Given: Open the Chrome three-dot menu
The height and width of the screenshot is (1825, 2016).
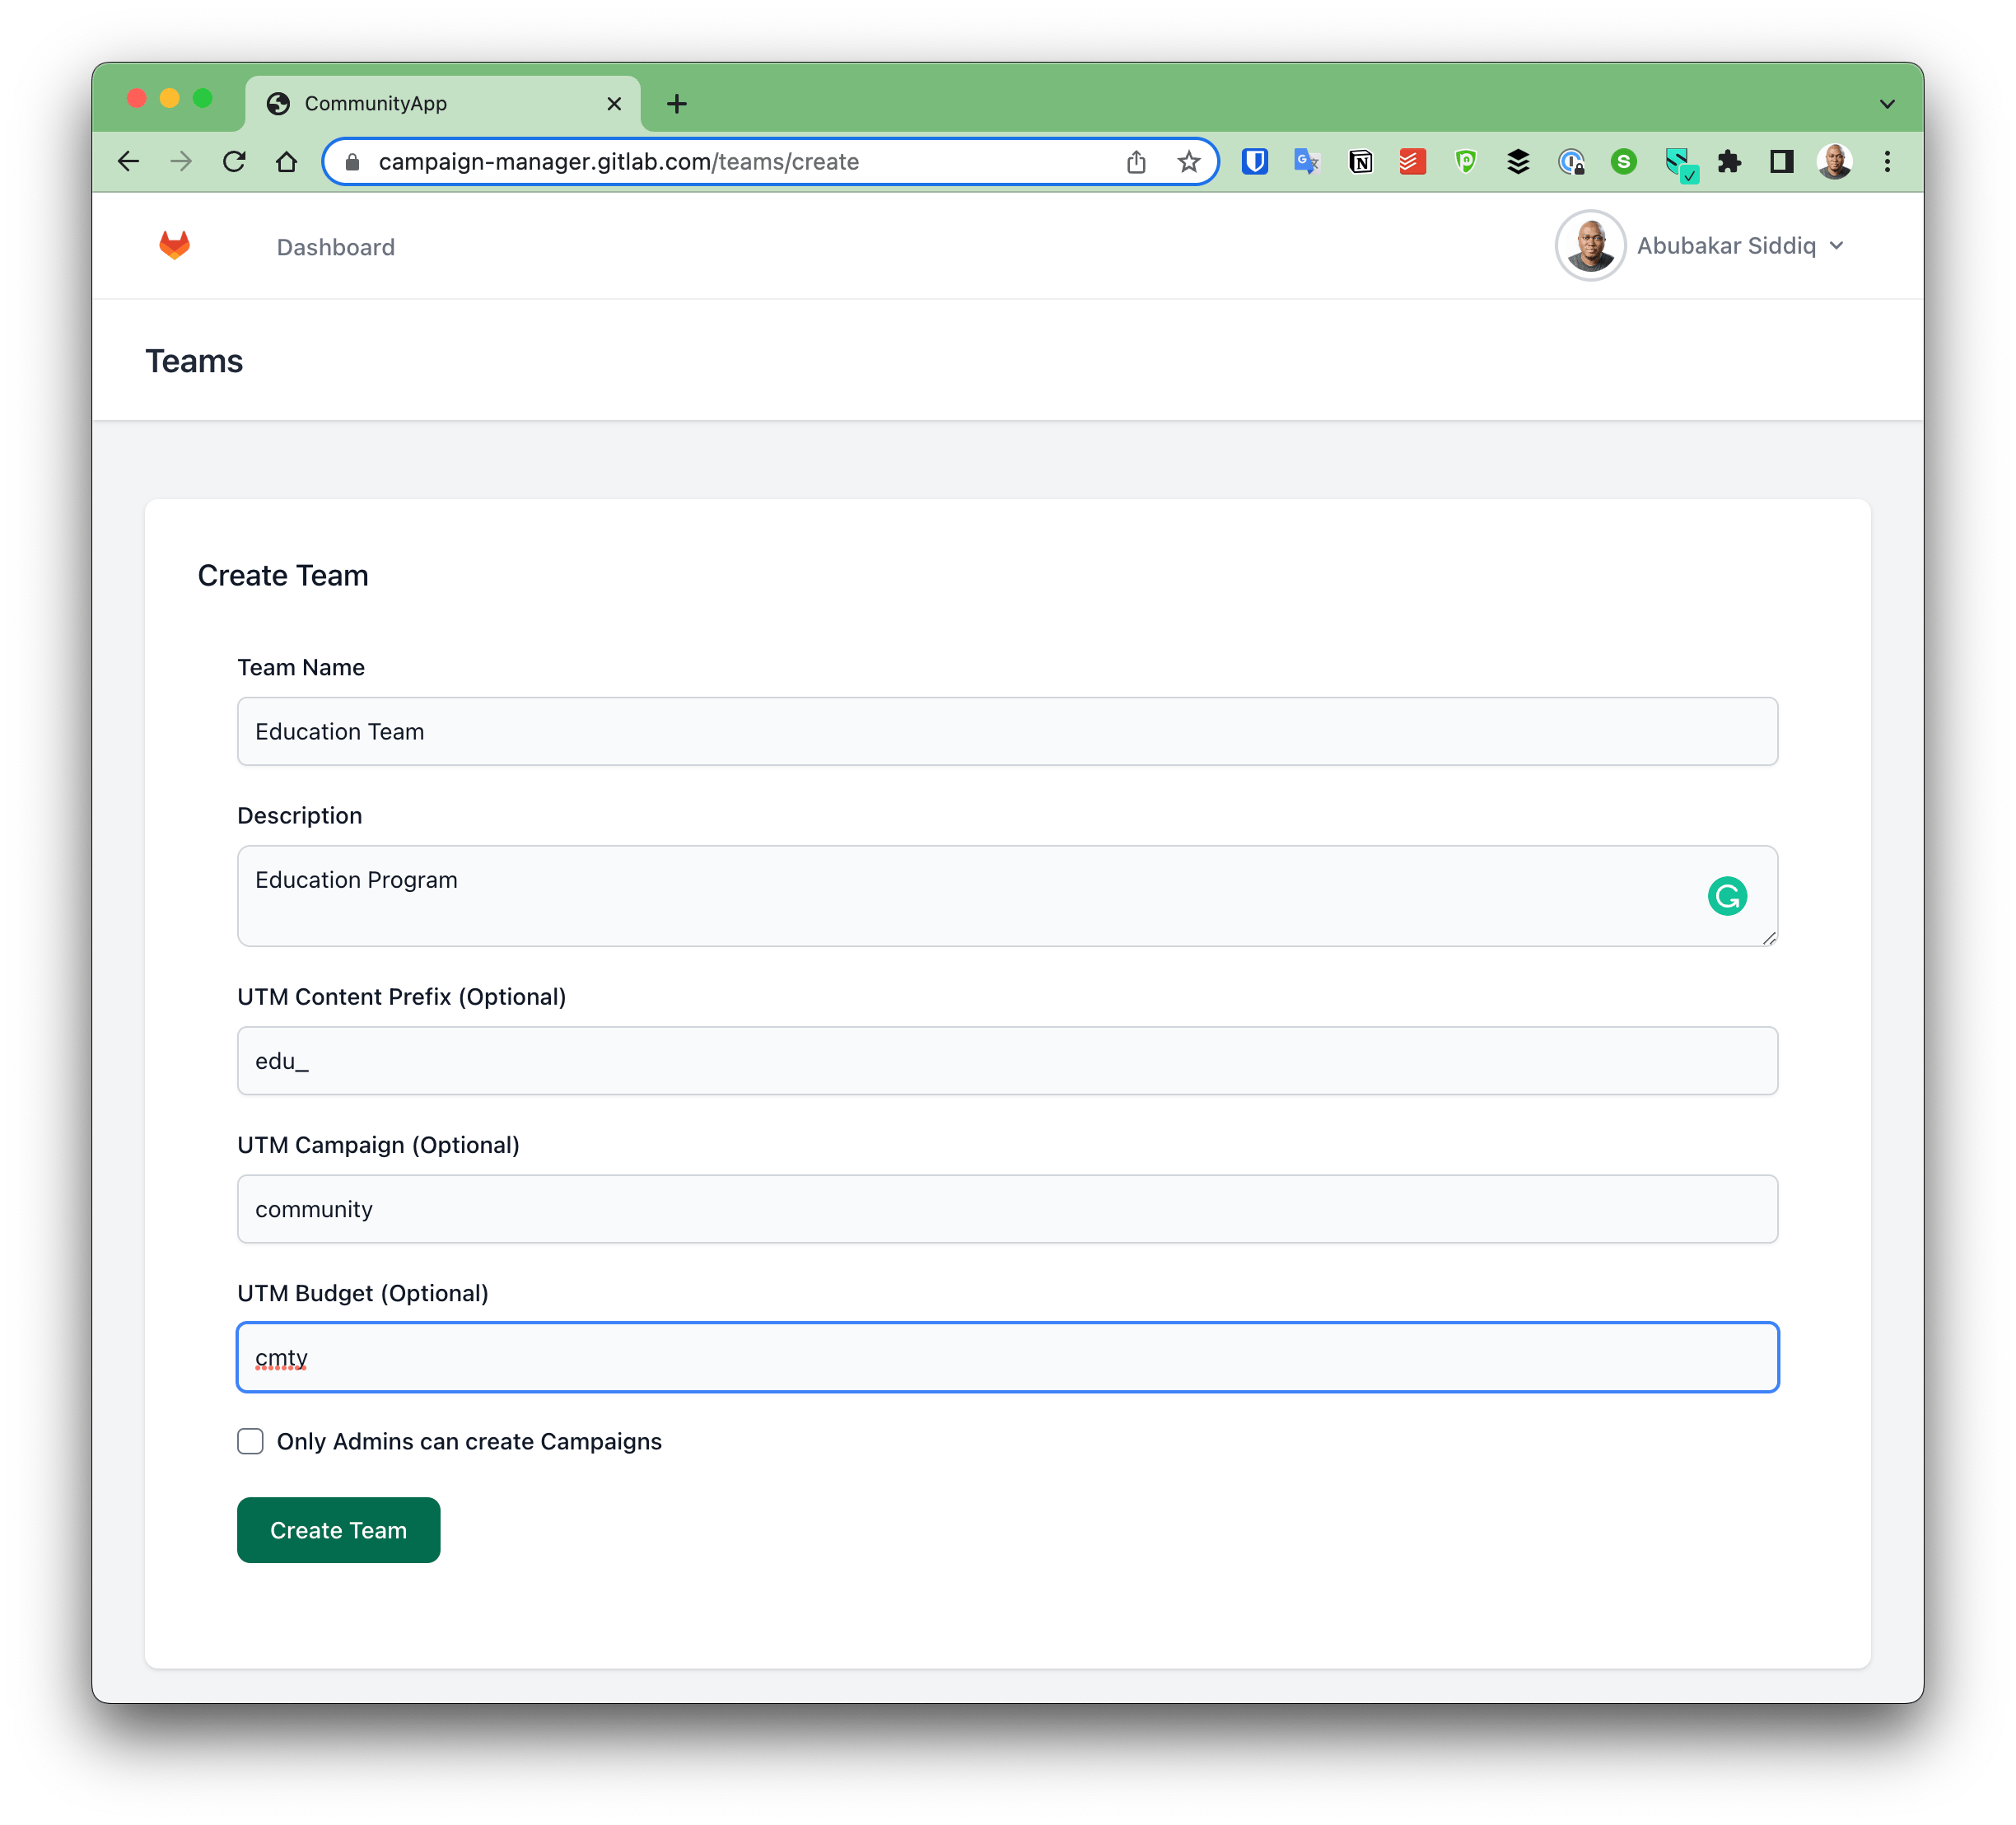Looking at the screenshot, I should pyautogui.click(x=1888, y=161).
